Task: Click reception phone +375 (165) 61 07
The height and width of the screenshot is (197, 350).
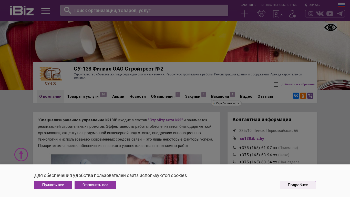Action: tap(258, 148)
